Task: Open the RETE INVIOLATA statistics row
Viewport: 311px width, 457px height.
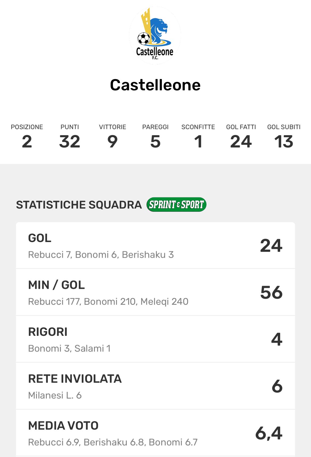Action: point(155,386)
